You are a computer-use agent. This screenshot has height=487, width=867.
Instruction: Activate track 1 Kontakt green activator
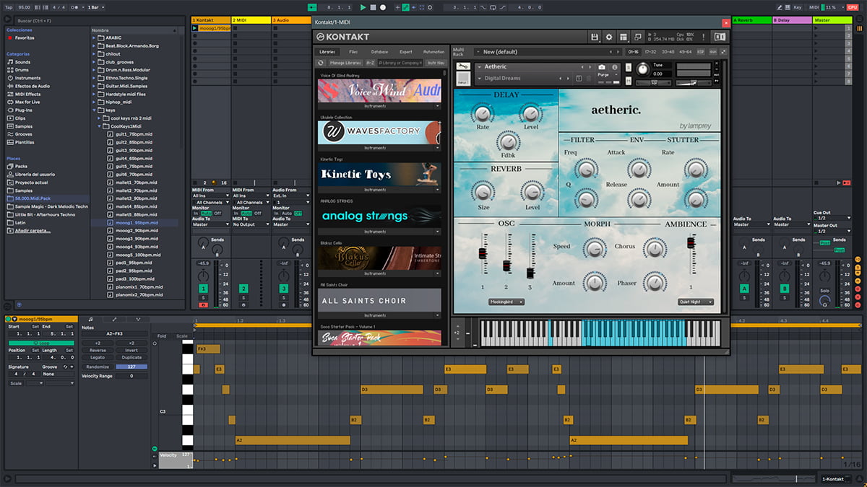[x=204, y=289]
